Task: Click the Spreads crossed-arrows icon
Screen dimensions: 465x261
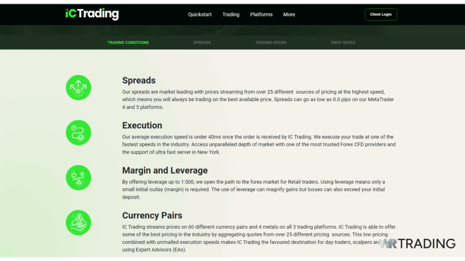Action: tap(78, 87)
